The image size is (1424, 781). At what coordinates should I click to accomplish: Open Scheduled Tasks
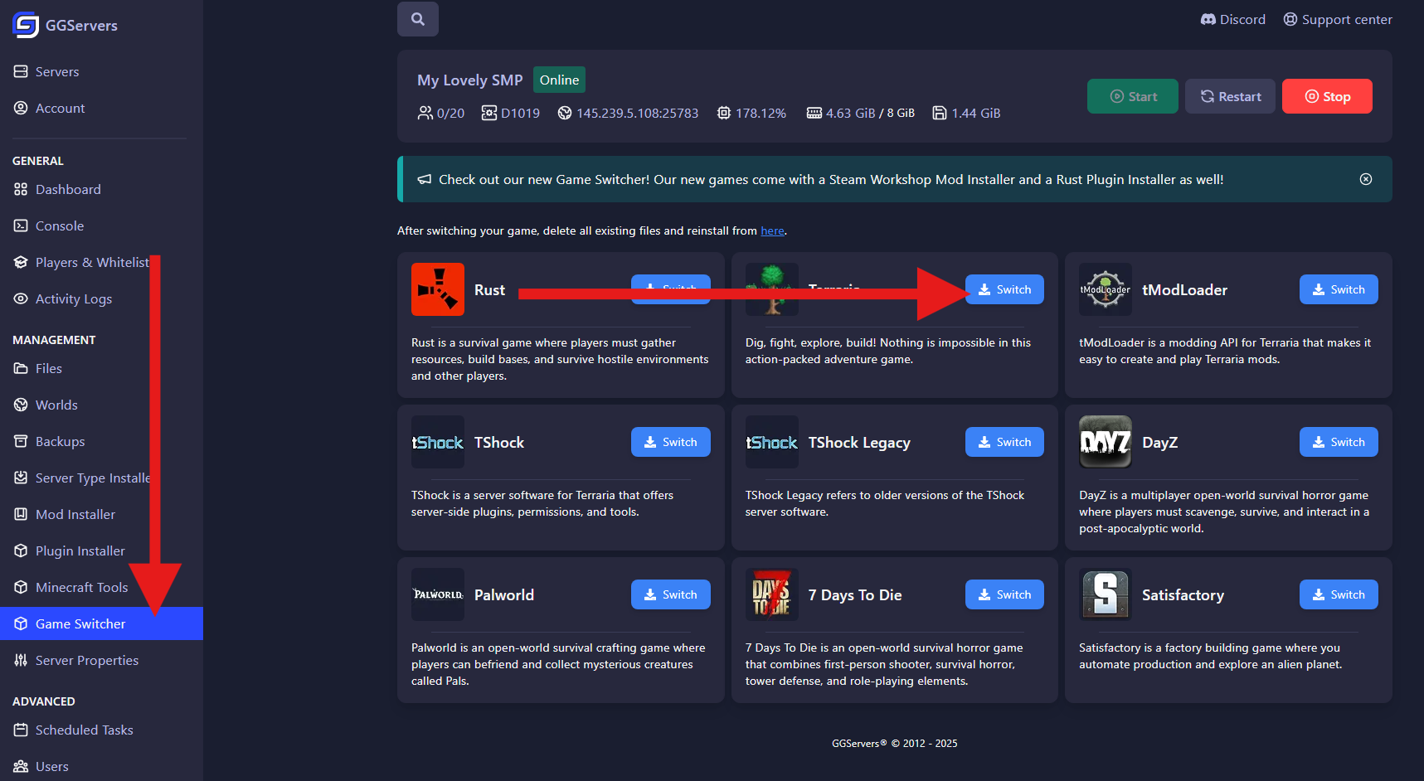pos(84,730)
